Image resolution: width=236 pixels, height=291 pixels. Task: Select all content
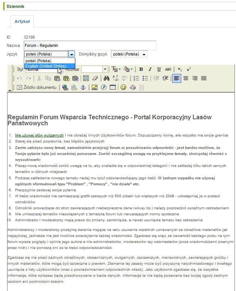pos(86,78)
